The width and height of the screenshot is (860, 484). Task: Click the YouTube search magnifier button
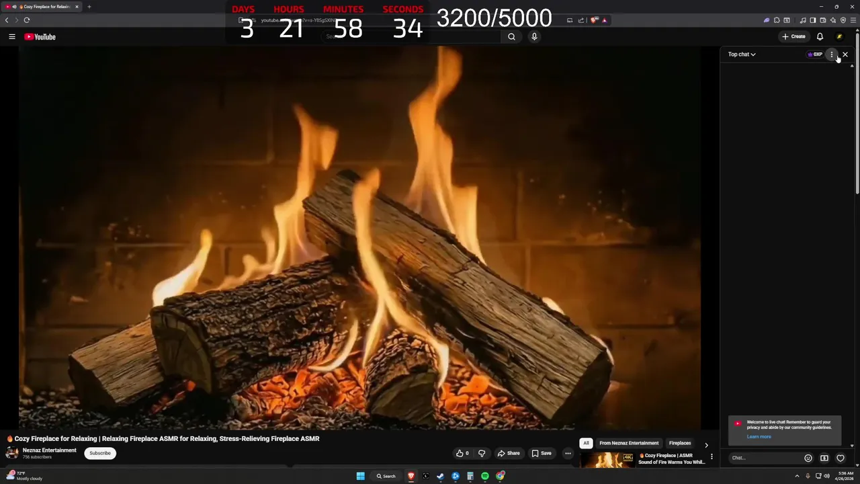coord(511,37)
